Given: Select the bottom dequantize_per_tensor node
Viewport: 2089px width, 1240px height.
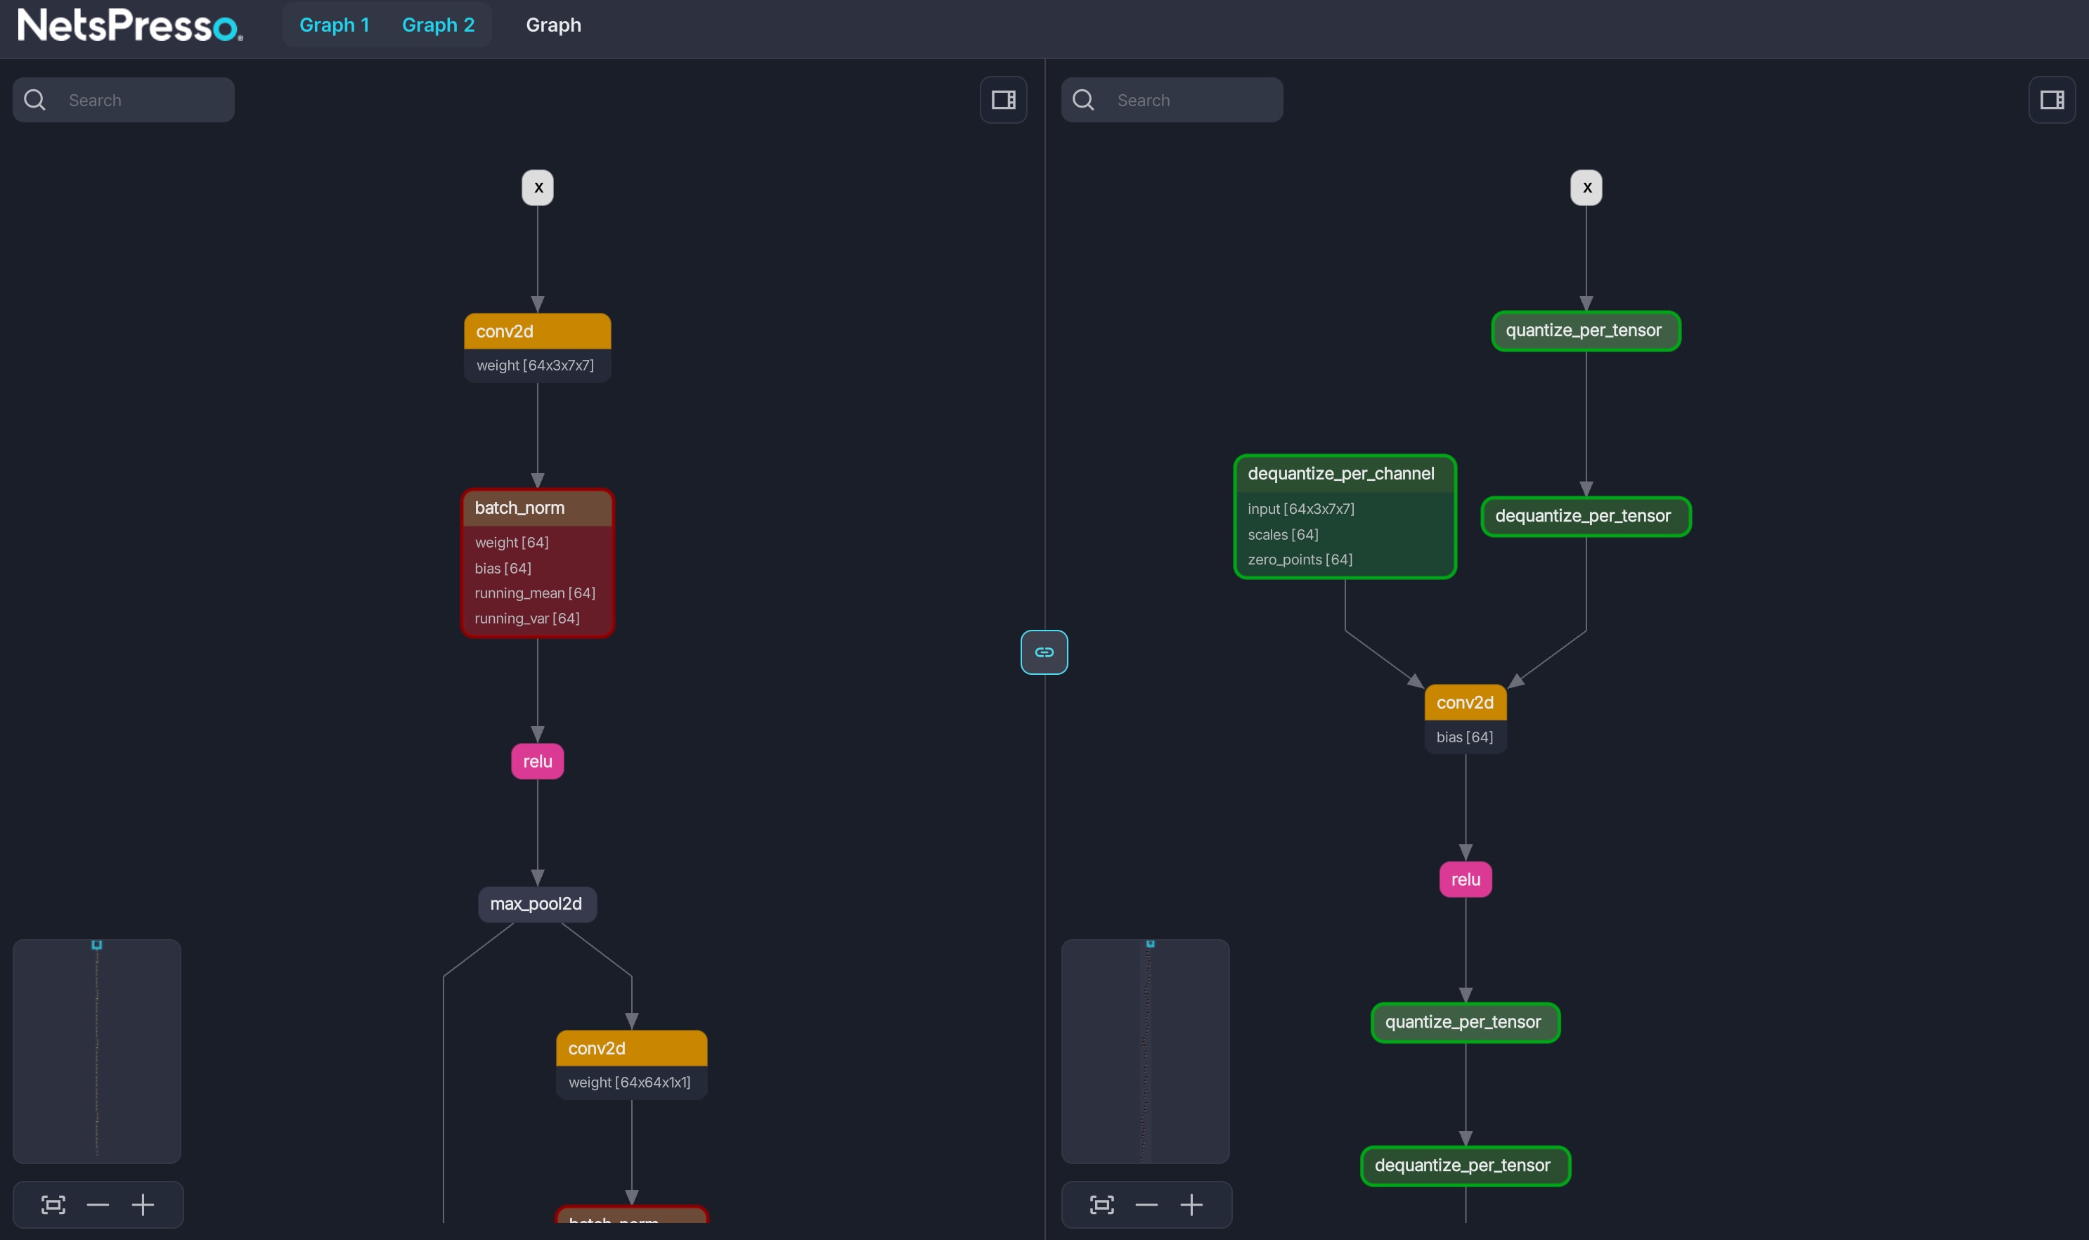Looking at the screenshot, I should [1465, 1166].
